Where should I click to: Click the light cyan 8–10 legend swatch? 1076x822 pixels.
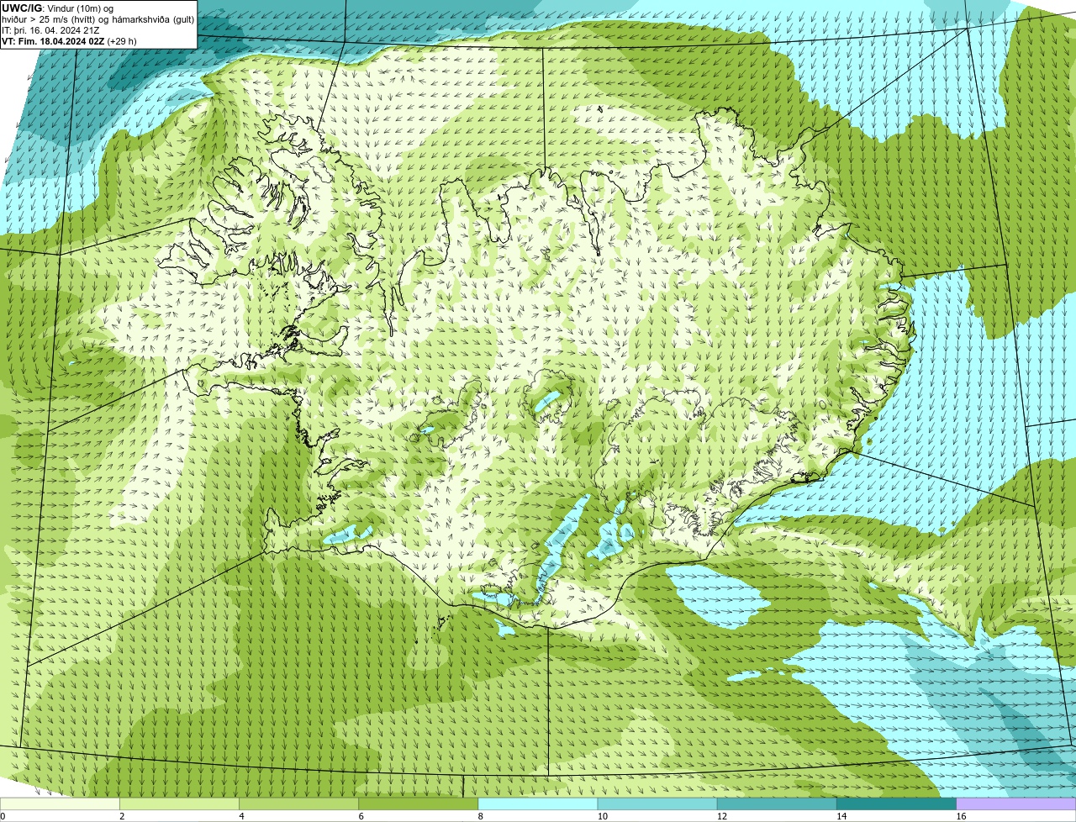coord(538,804)
